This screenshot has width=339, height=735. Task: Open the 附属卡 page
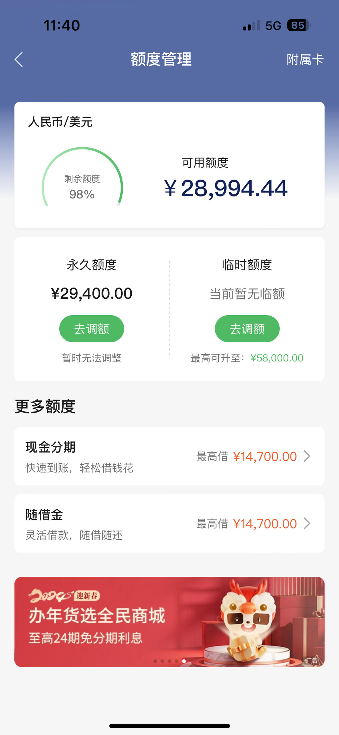click(305, 59)
